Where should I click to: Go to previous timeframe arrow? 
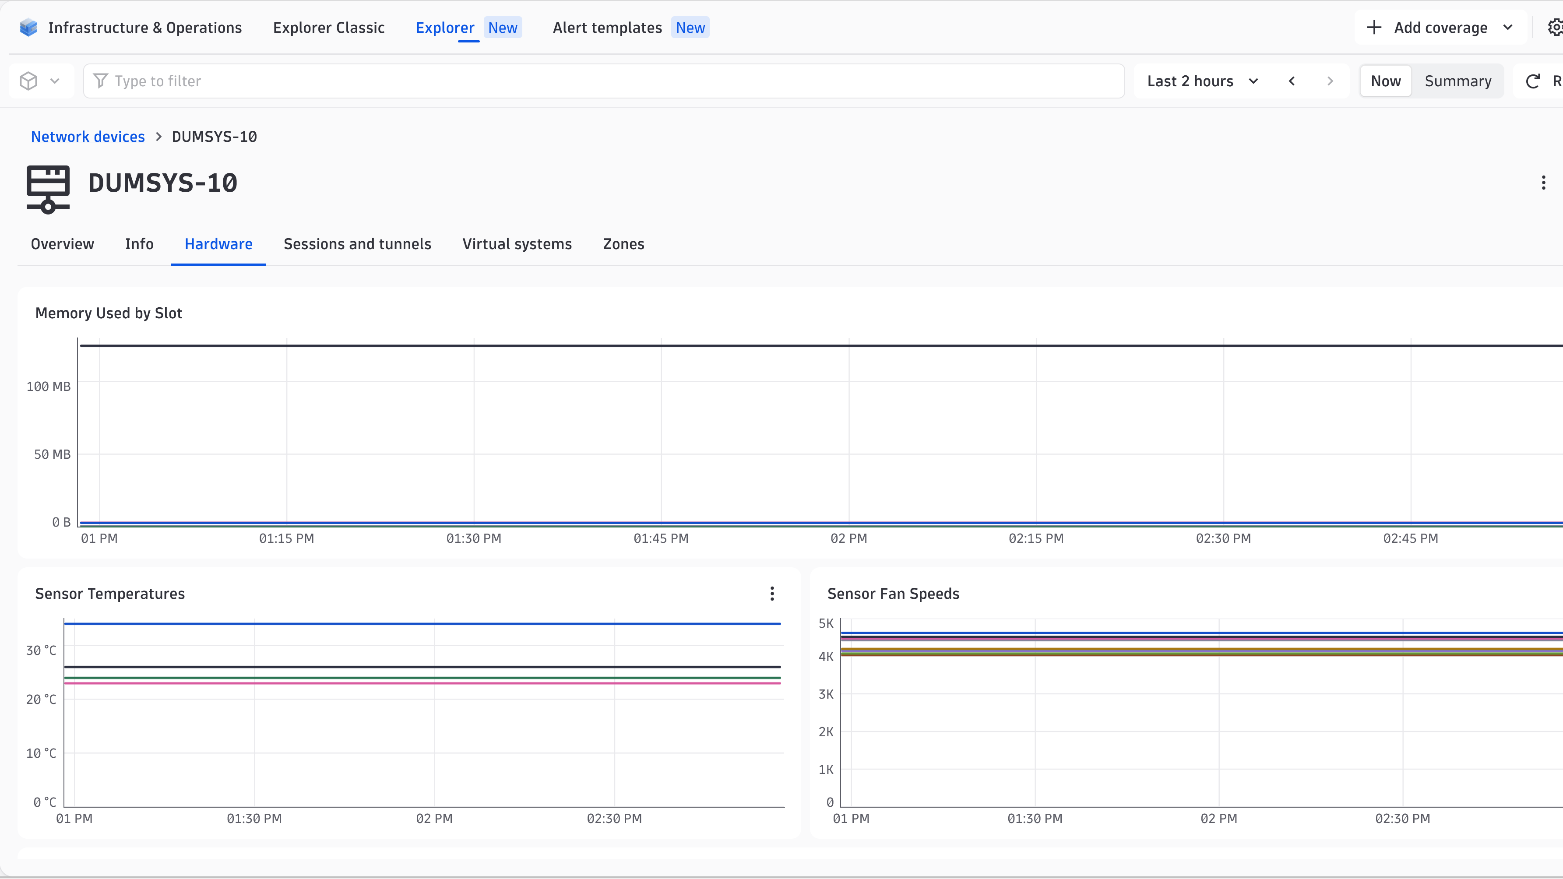1292,81
